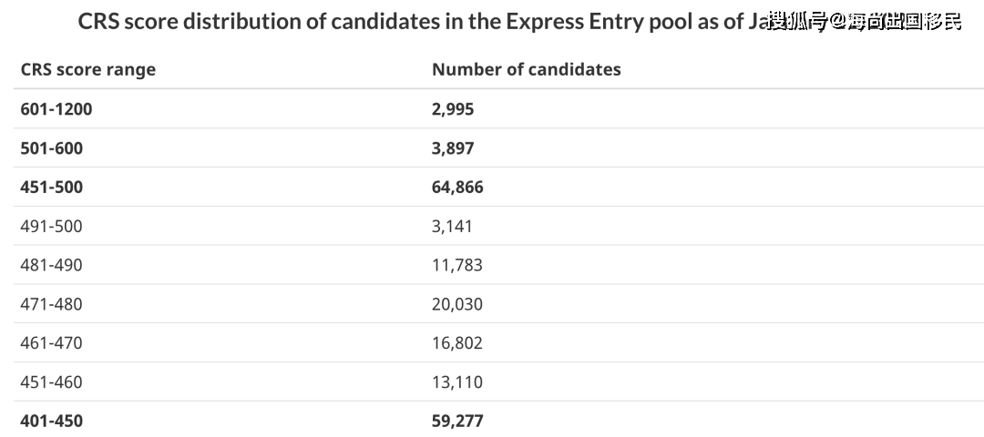
Task: Click the 20,030 candidates value
Action: click(x=456, y=304)
